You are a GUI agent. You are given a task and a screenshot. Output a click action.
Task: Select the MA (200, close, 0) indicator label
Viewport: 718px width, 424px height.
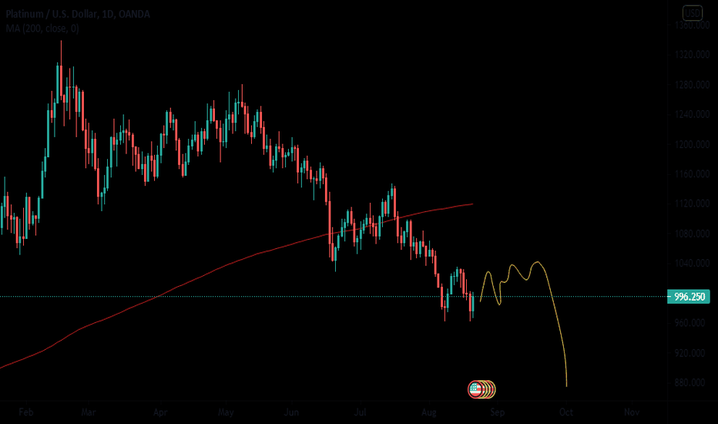[x=42, y=29]
